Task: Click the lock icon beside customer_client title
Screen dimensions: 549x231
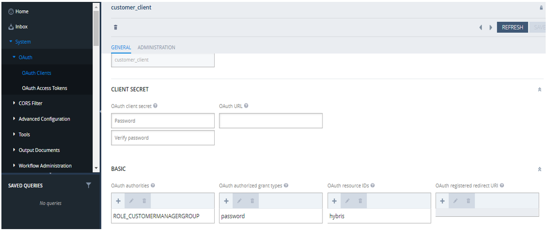Action: (541, 8)
